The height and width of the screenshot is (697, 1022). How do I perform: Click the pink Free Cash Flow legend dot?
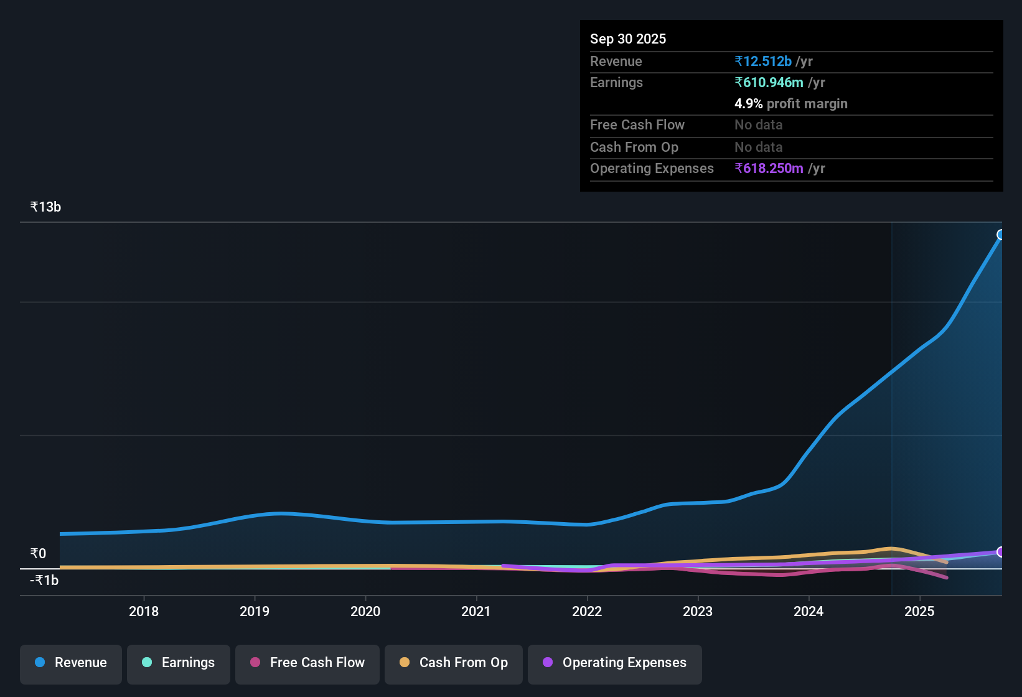tap(255, 663)
